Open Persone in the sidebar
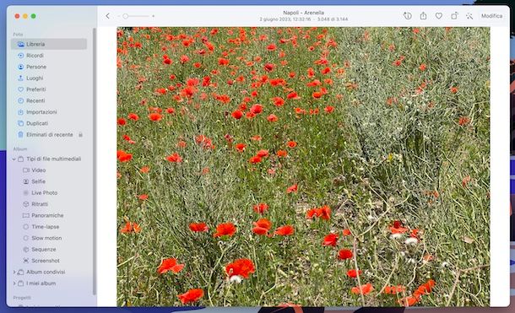 coord(49,67)
